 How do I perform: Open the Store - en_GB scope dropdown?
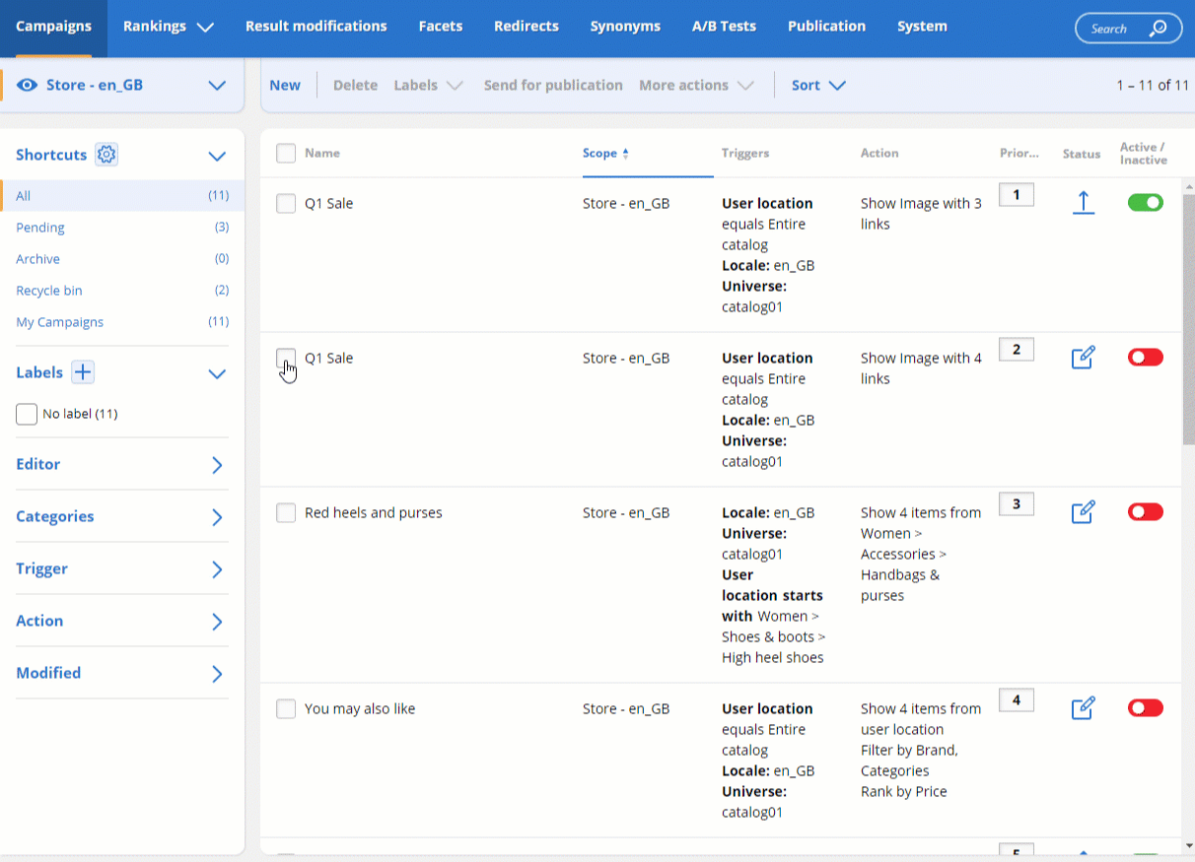point(218,86)
